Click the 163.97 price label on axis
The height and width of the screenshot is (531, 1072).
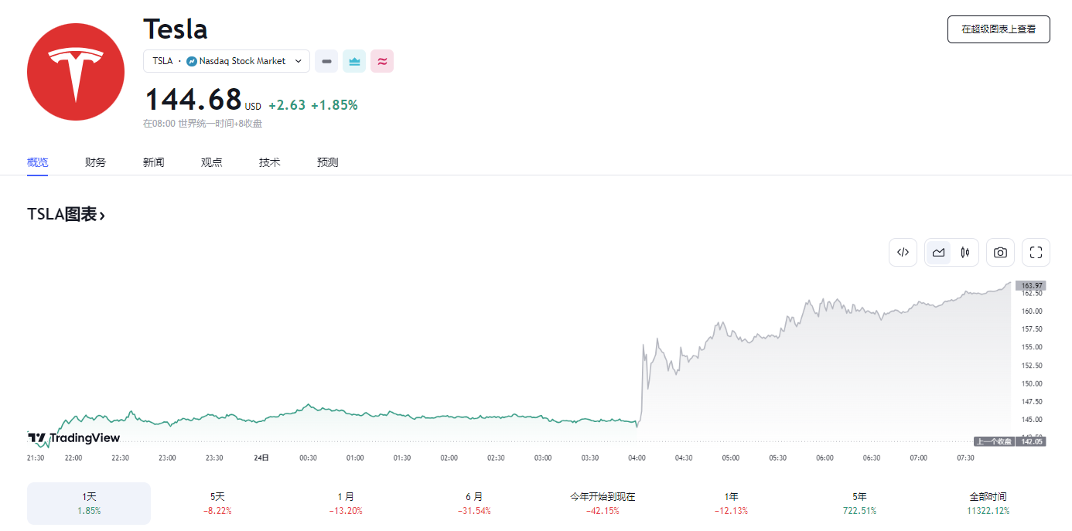pyautogui.click(x=1029, y=286)
